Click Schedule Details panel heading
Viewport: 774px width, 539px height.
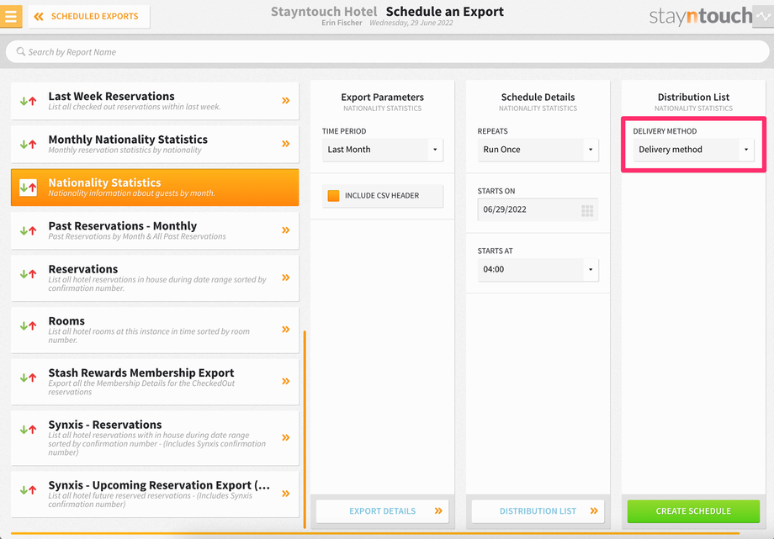click(538, 98)
